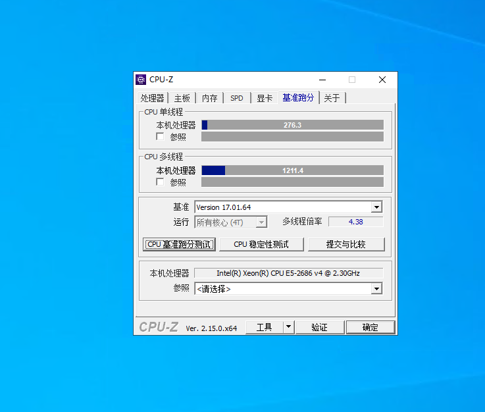Click the CPU-Z app icon in title bar
The image size is (485, 412).
click(141, 80)
